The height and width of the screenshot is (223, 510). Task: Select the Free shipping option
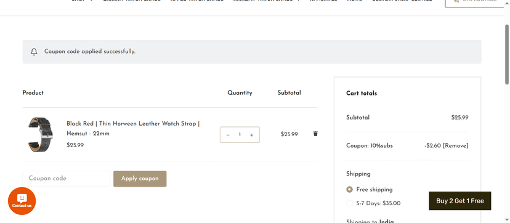[349, 190]
